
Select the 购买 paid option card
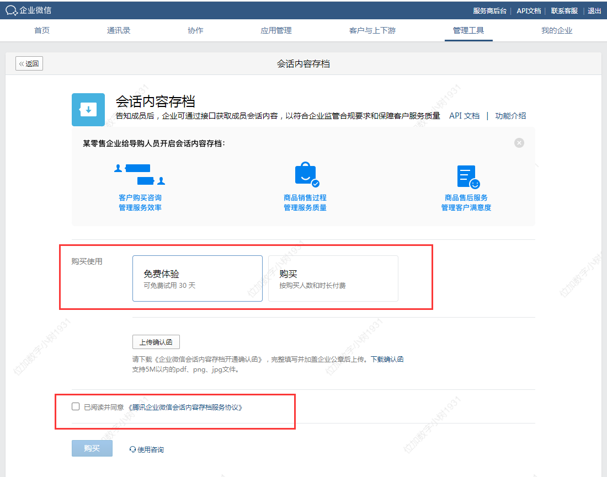point(333,278)
